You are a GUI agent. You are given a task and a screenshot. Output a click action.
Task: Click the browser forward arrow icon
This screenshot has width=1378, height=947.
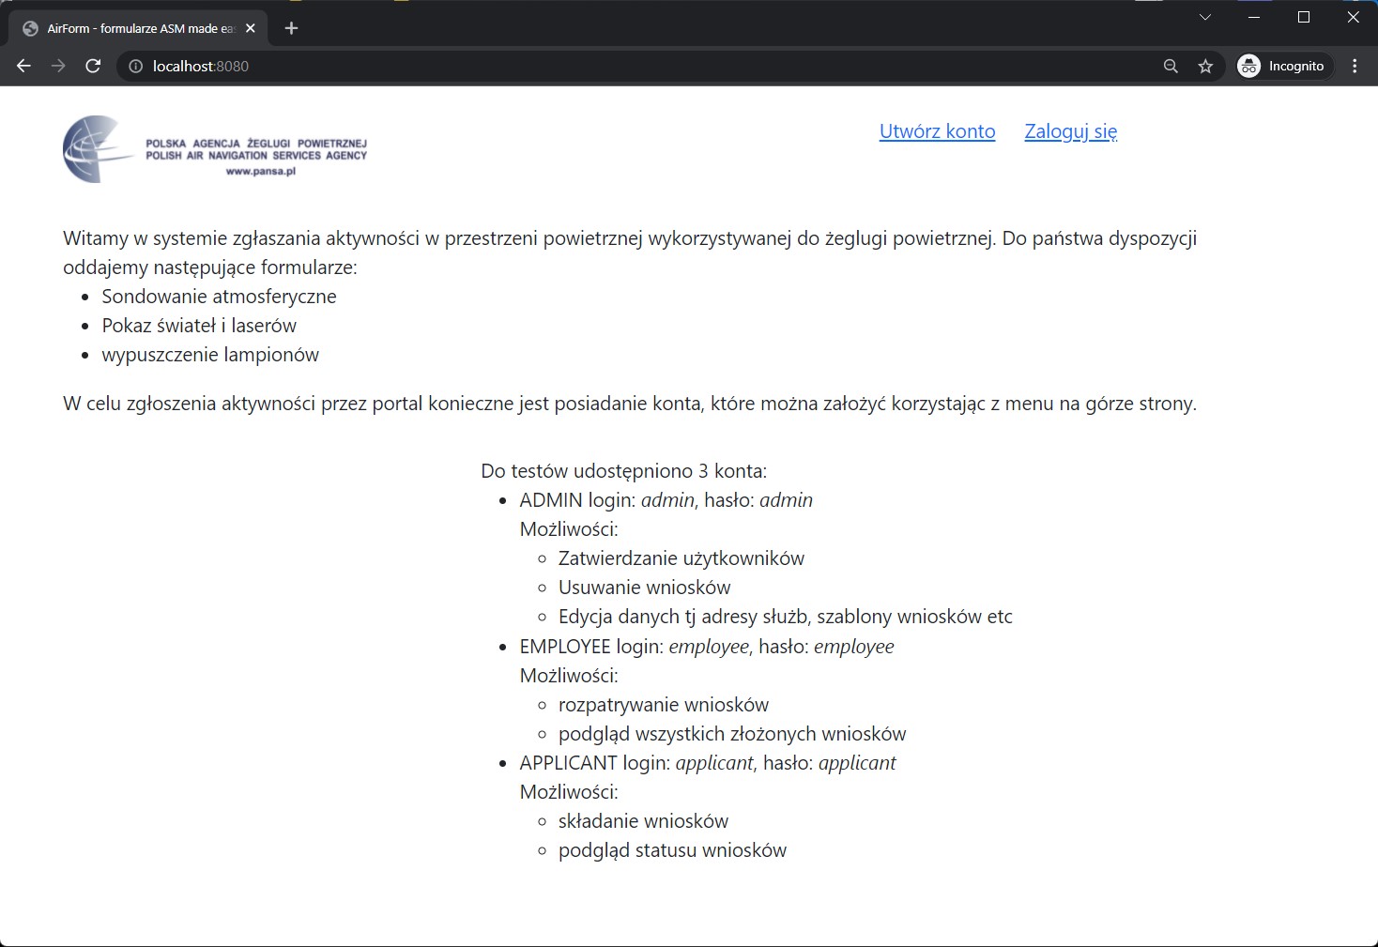58,66
